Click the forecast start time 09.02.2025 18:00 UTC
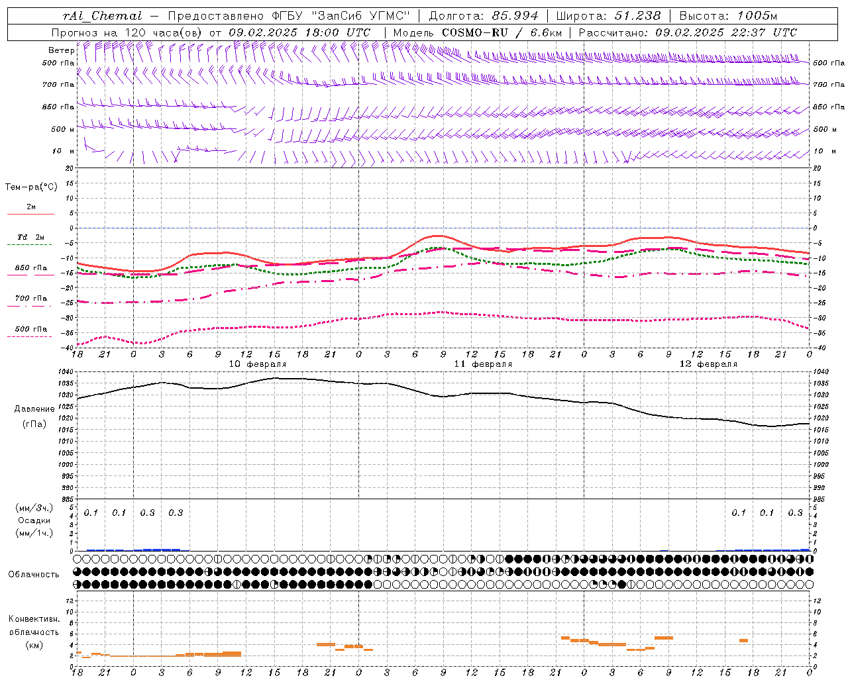This screenshot has height=678, width=848. (299, 32)
